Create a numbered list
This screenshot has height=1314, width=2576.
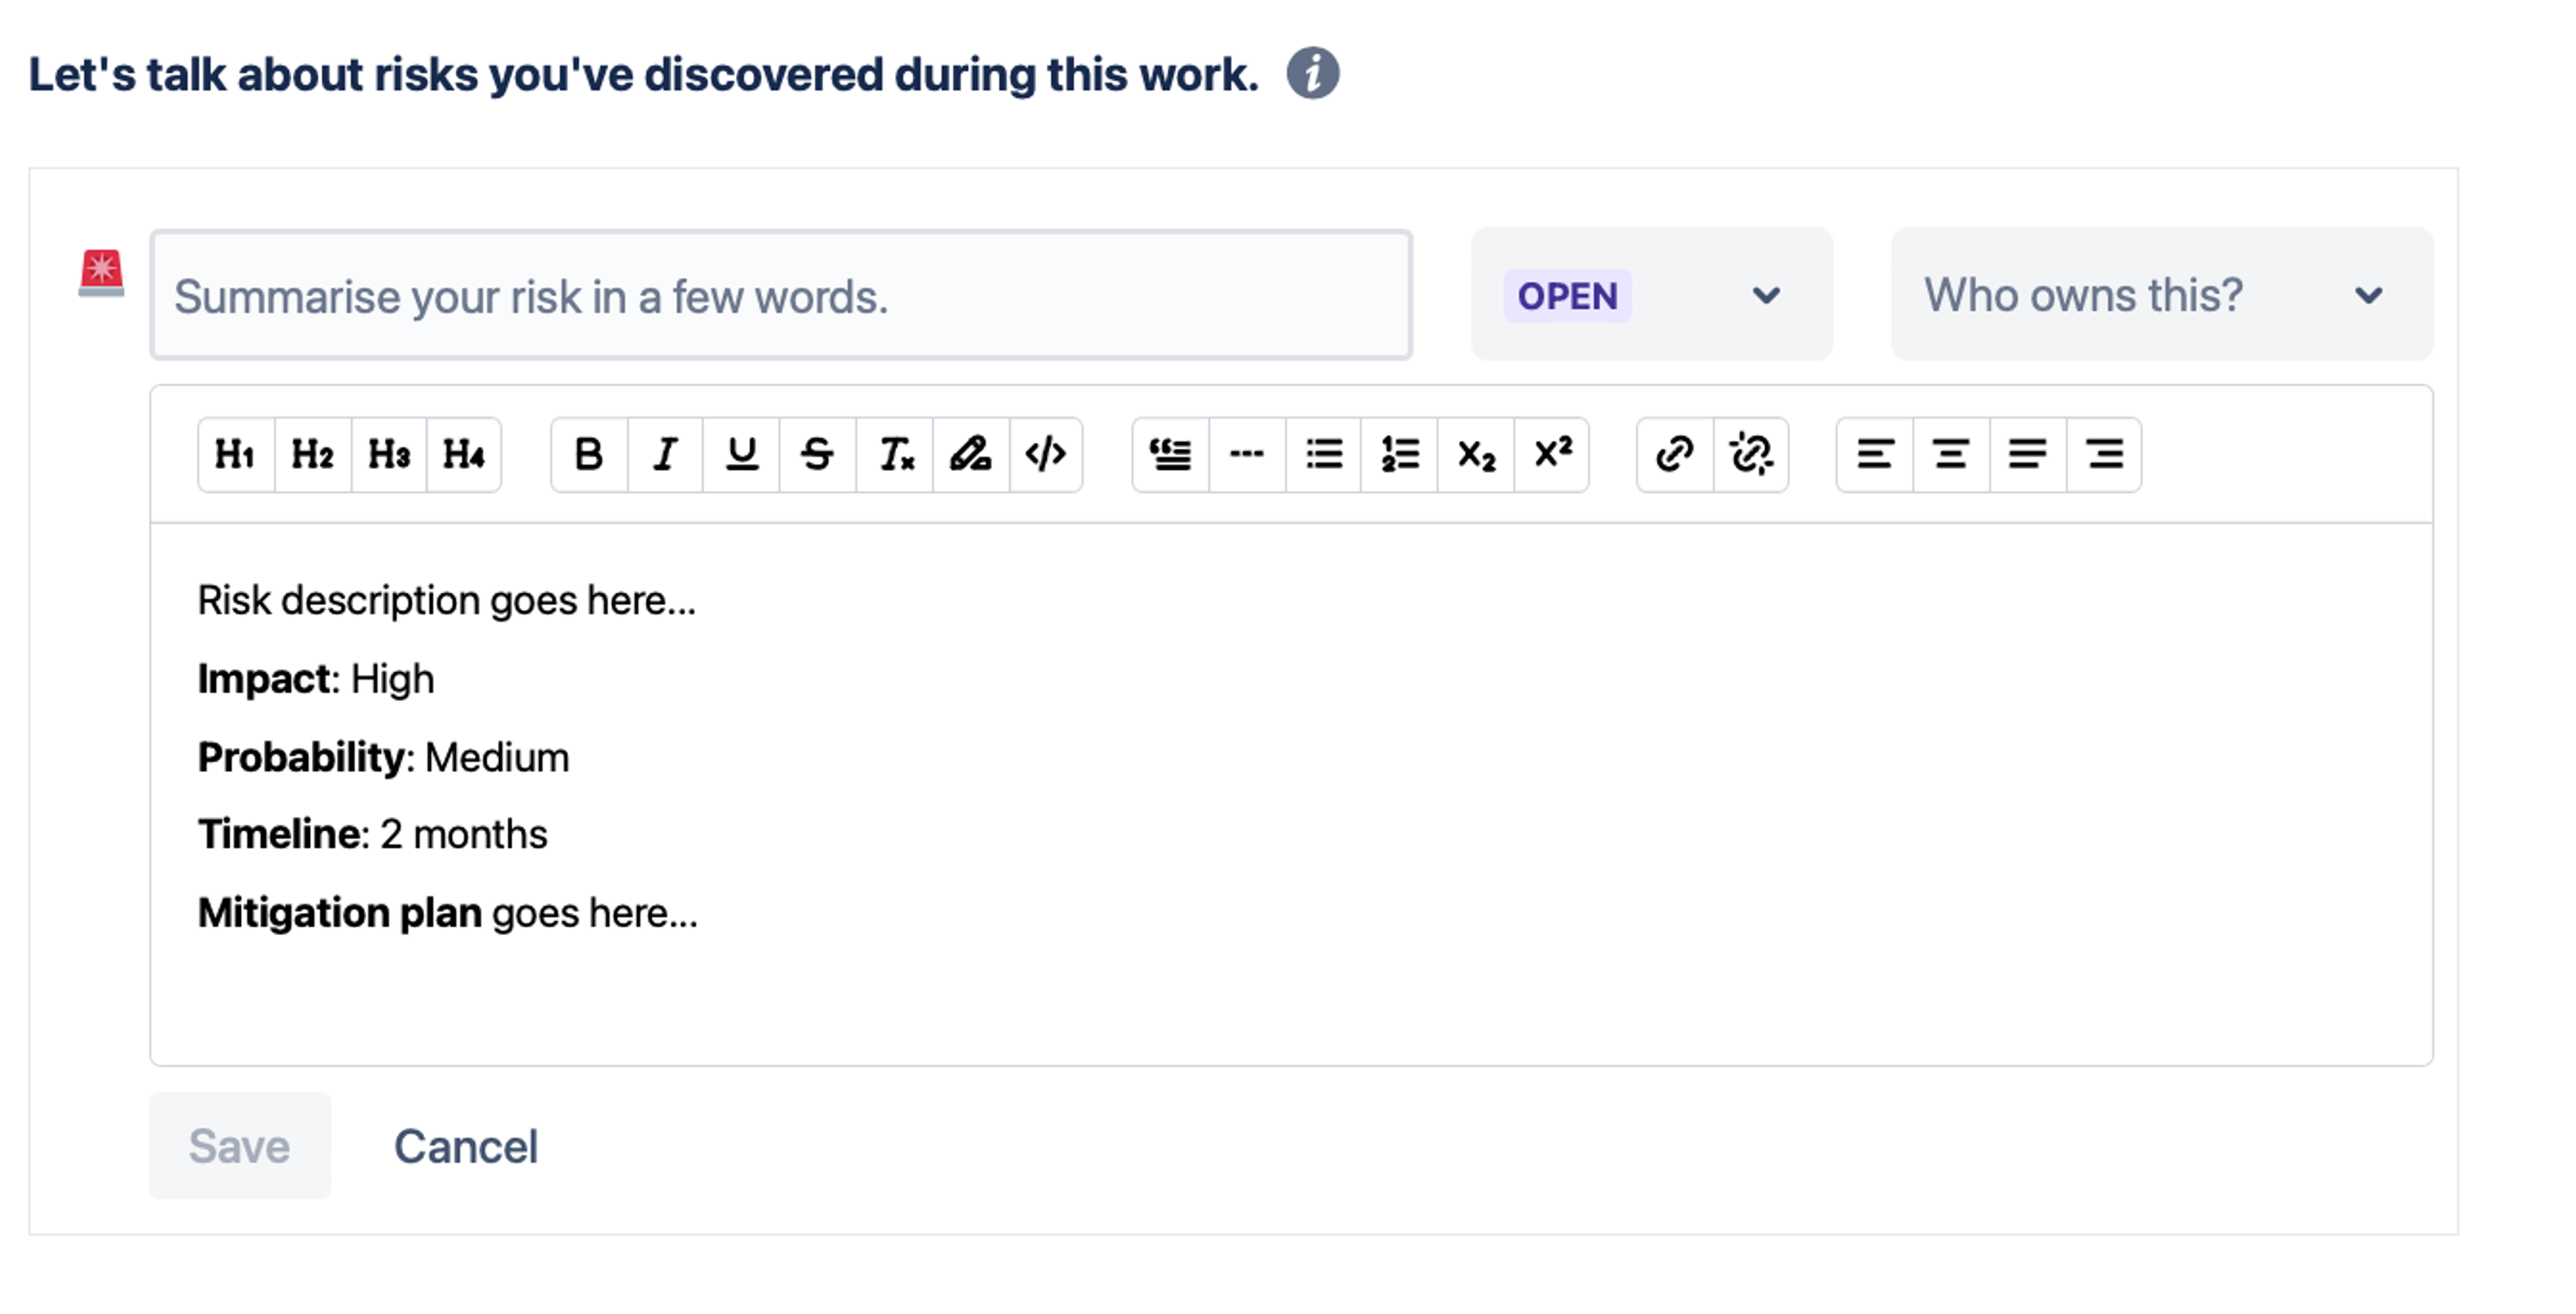[x=1399, y=455]
